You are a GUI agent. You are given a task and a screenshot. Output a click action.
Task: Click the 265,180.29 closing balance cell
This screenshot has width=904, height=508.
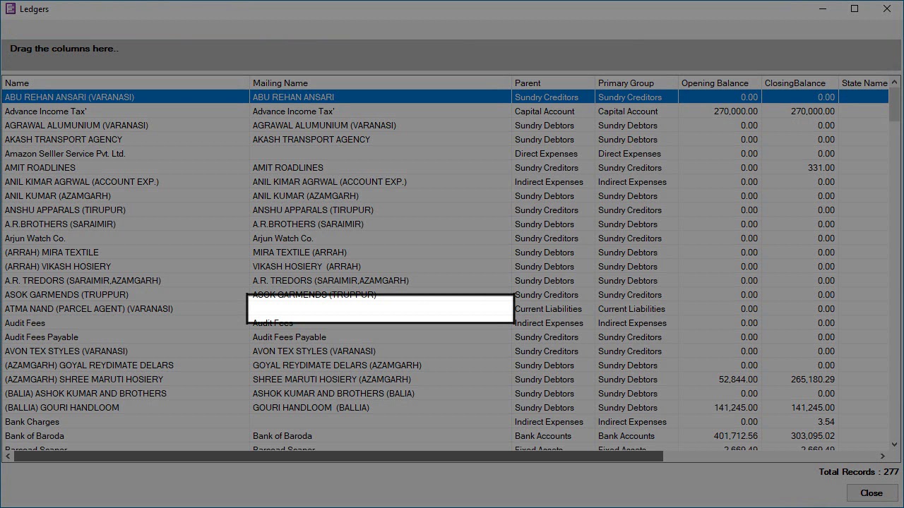(x=800, y=379)
